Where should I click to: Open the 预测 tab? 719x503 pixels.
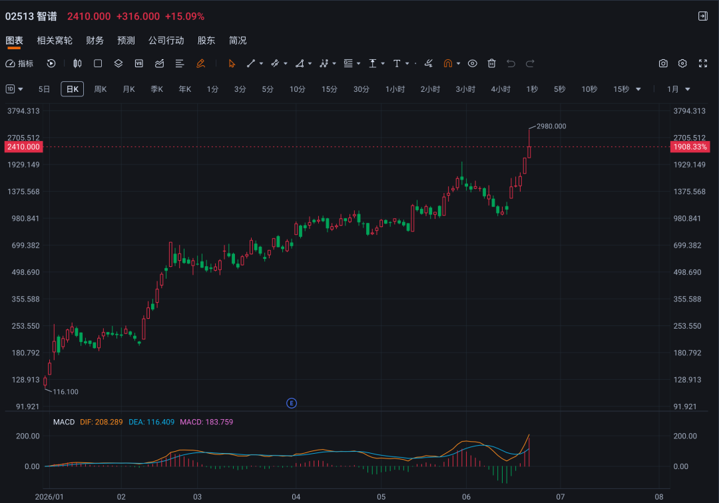point(126,41)
